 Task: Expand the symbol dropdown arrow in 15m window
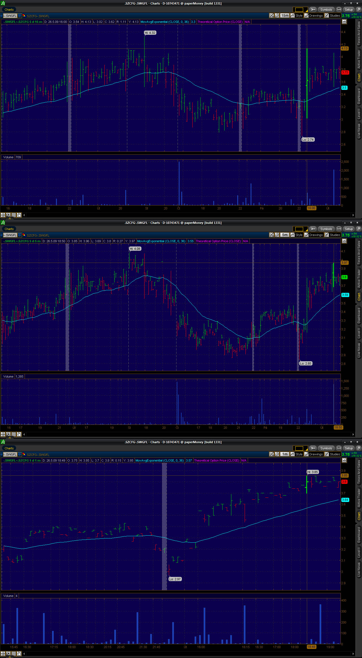click(20, 16)
